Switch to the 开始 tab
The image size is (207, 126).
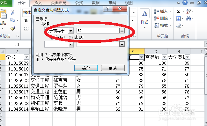point(22,3)
